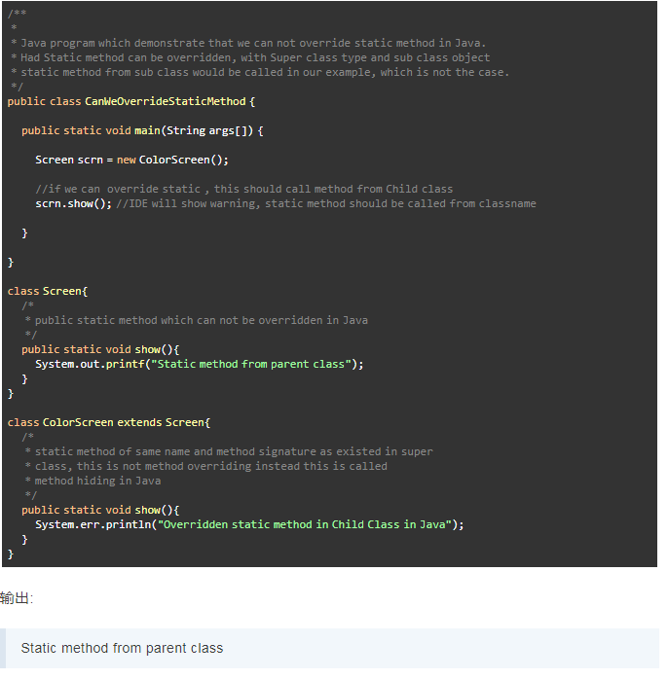Click the 'new ColorScreen()' constructor call
668x679 pixels.
tap(172, 160)
